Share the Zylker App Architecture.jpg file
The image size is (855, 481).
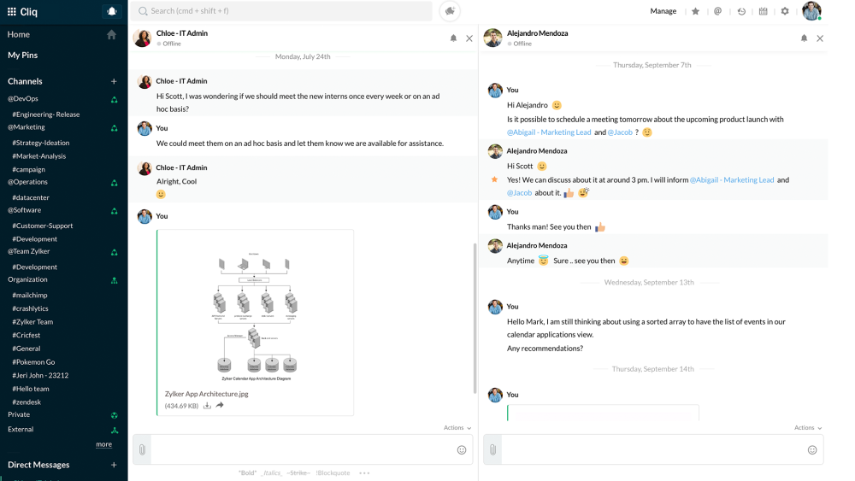(220, 405)
